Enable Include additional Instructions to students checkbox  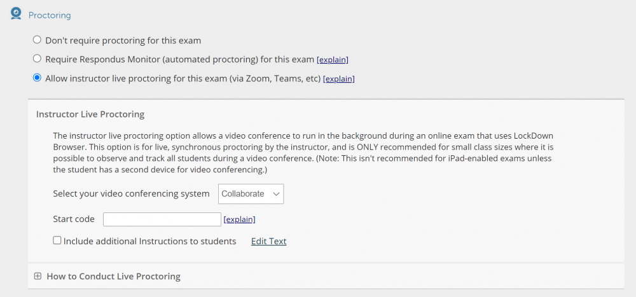point(57,241)
